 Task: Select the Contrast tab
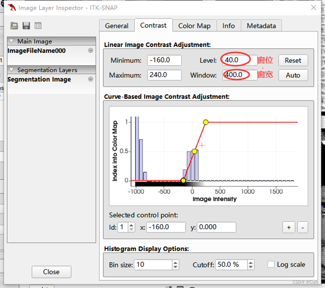point(154,25)
